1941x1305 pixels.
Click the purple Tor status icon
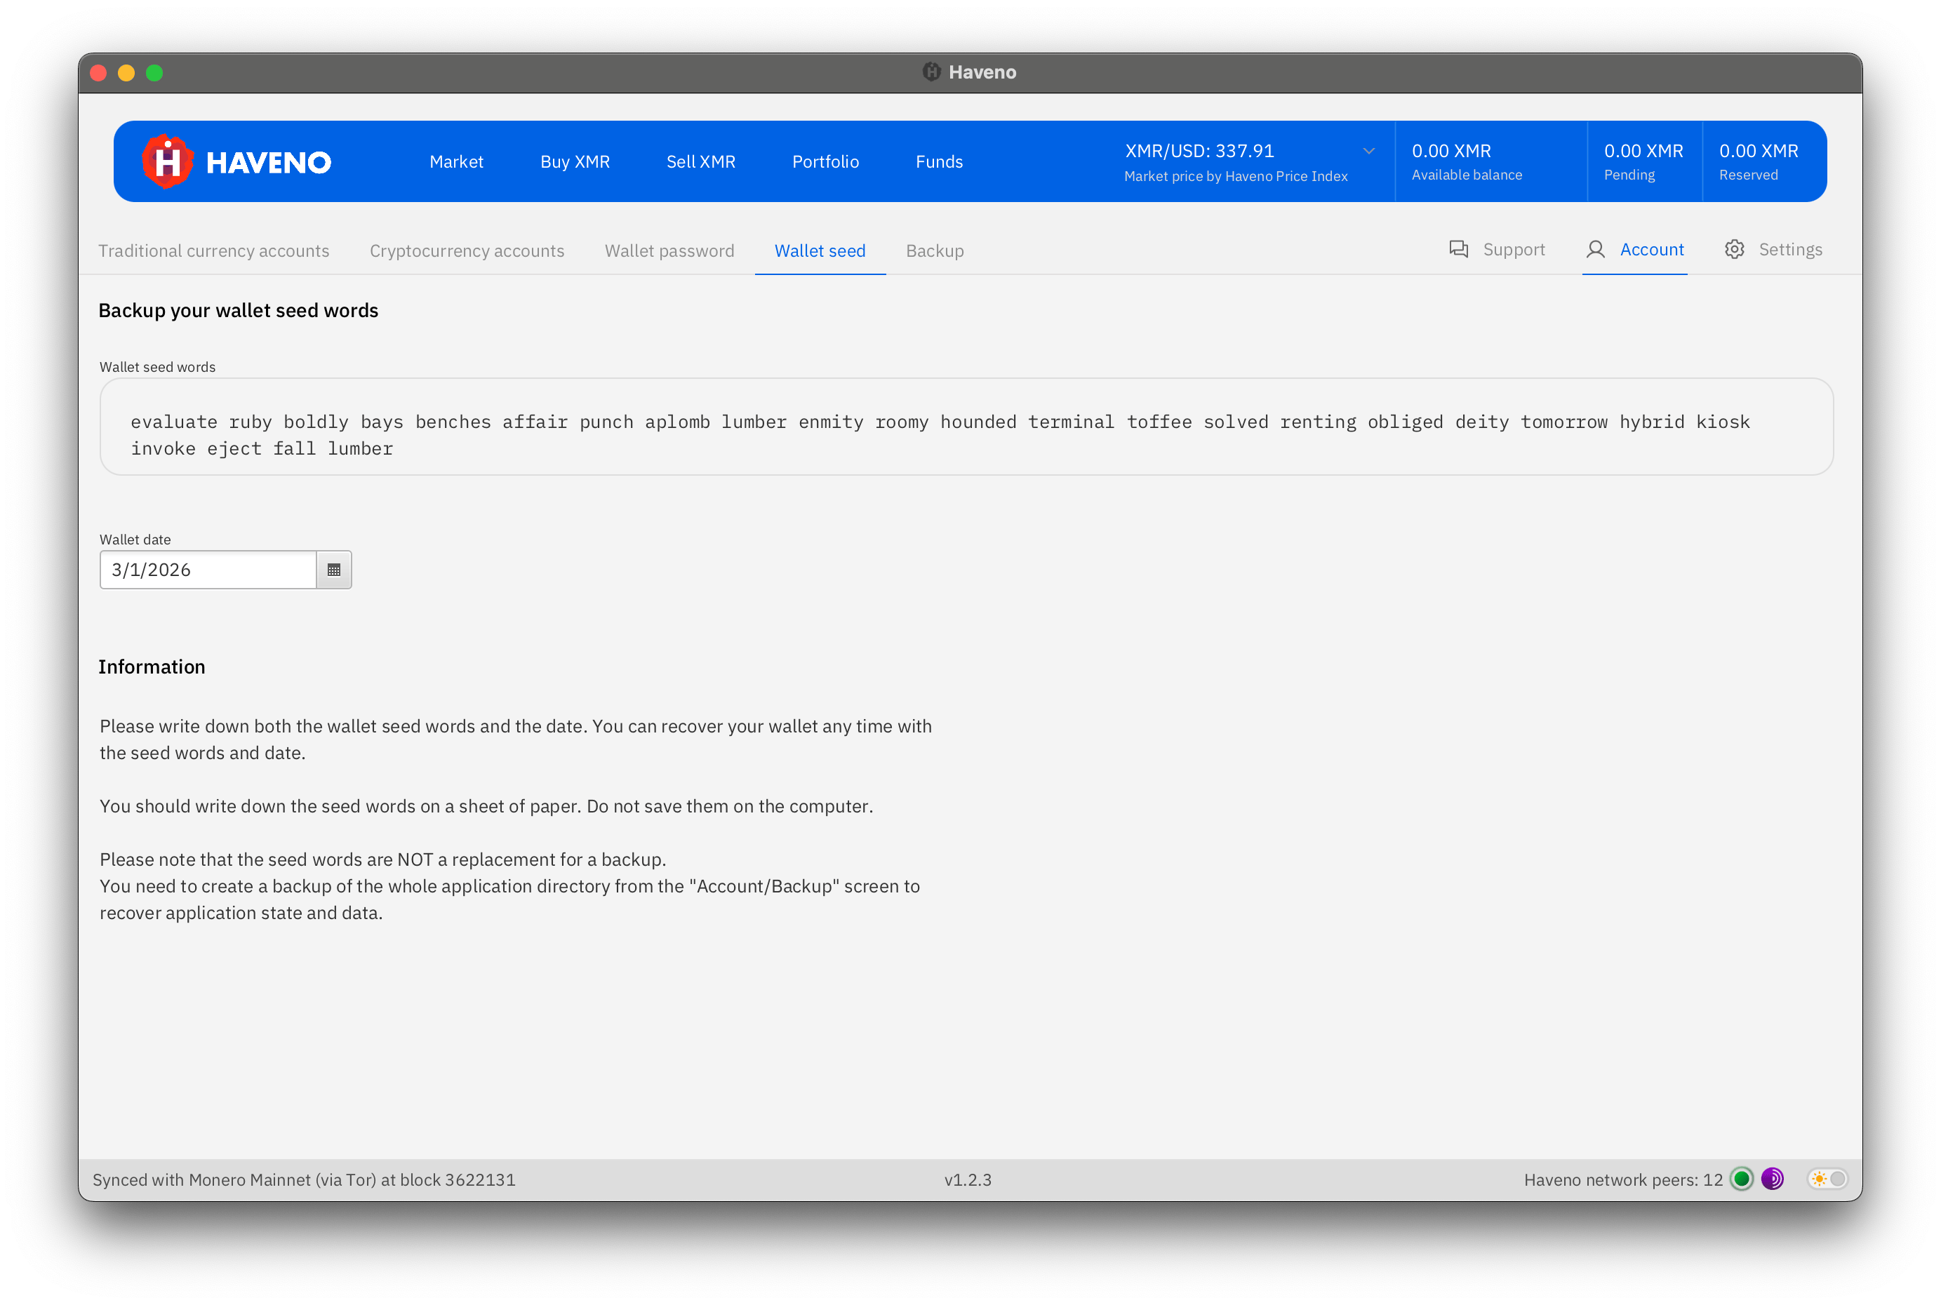(x=1772, y=1179)
